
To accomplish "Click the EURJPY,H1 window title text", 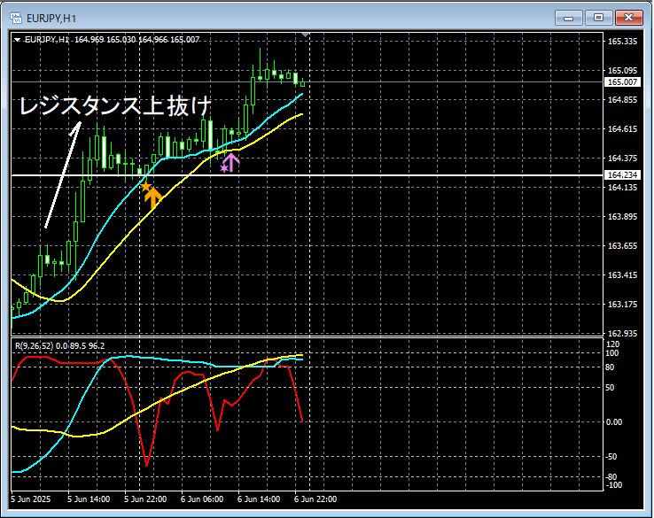I will 51,19.
